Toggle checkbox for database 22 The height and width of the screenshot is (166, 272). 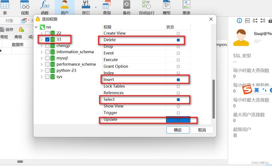click(47, 33)
